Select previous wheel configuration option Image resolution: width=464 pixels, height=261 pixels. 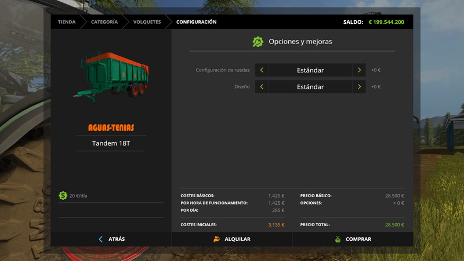262,70
